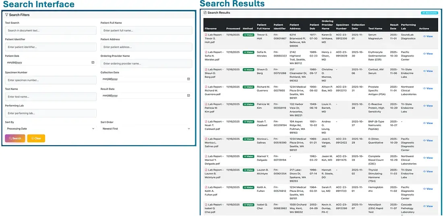
Task: Open the Result Date calendar icon
Action: [x=188, y=96]
